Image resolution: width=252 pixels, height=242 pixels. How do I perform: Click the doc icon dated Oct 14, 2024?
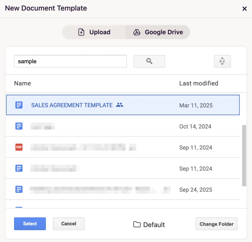pos(19,126)
